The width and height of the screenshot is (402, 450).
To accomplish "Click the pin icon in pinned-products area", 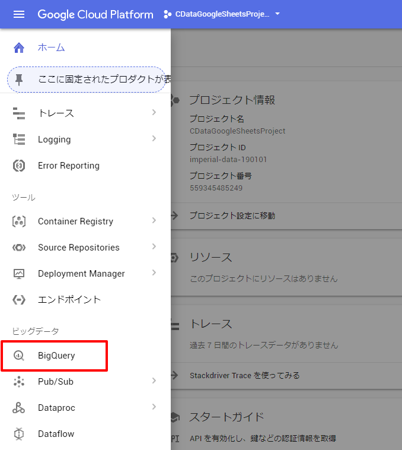I will (x=19, y=80).
